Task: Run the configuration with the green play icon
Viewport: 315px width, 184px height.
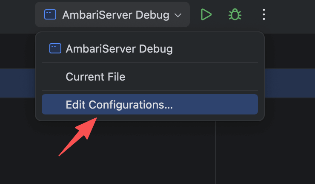Action: [x=206, y=15]
